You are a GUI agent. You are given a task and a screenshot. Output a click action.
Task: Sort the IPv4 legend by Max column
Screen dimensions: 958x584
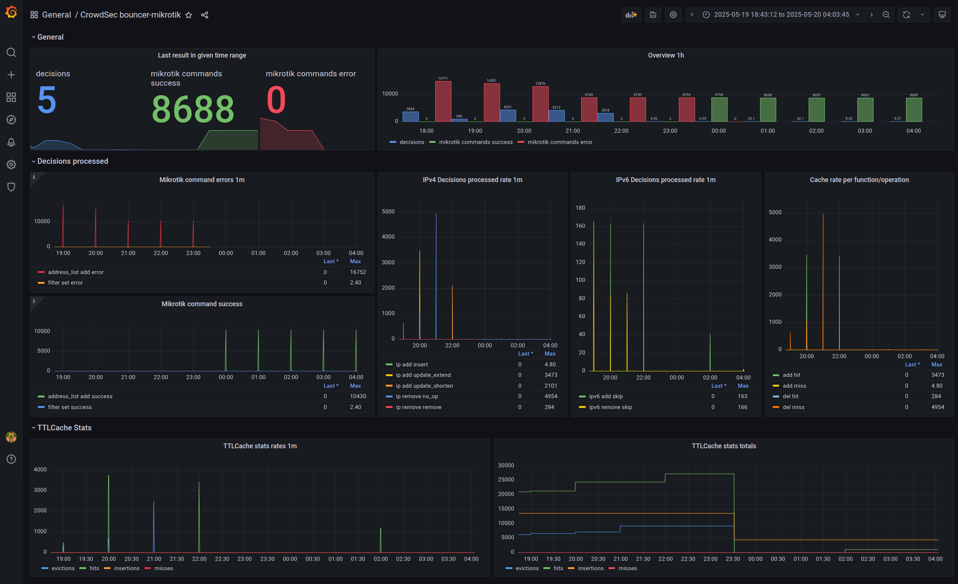tap(549, 354)
